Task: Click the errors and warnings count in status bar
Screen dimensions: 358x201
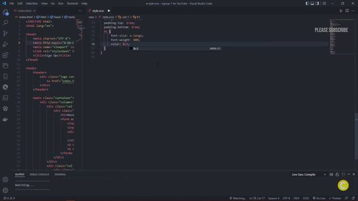Action: (9, 198)
